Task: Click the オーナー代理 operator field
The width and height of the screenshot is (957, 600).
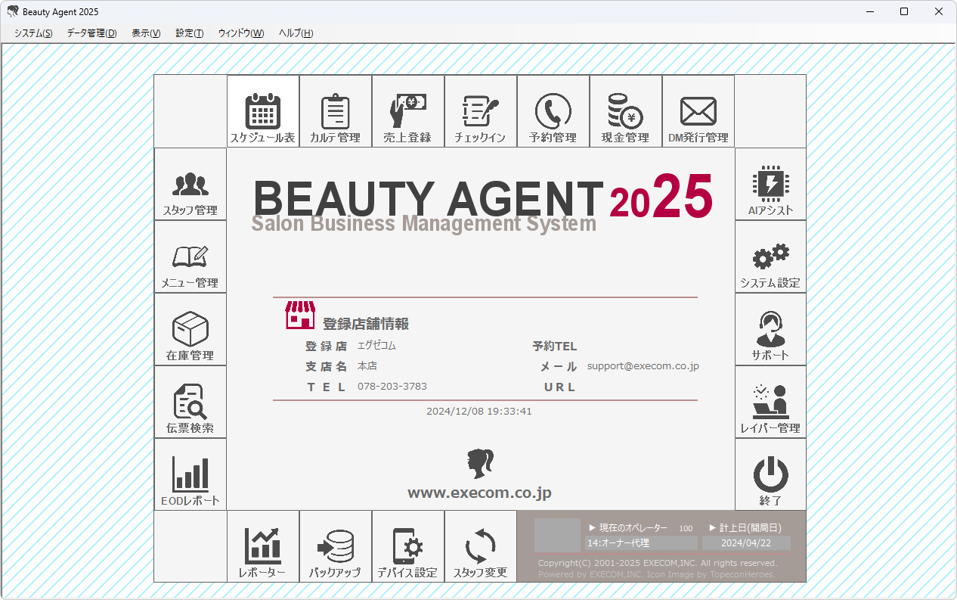Action: pyautogui.click(x=640, y=543)
